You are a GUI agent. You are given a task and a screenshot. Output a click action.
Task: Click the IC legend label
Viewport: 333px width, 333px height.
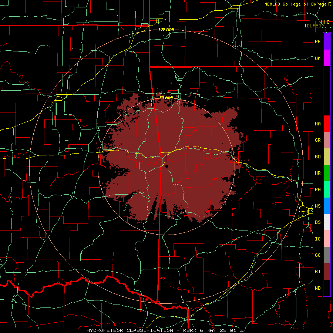pos(317,239)
